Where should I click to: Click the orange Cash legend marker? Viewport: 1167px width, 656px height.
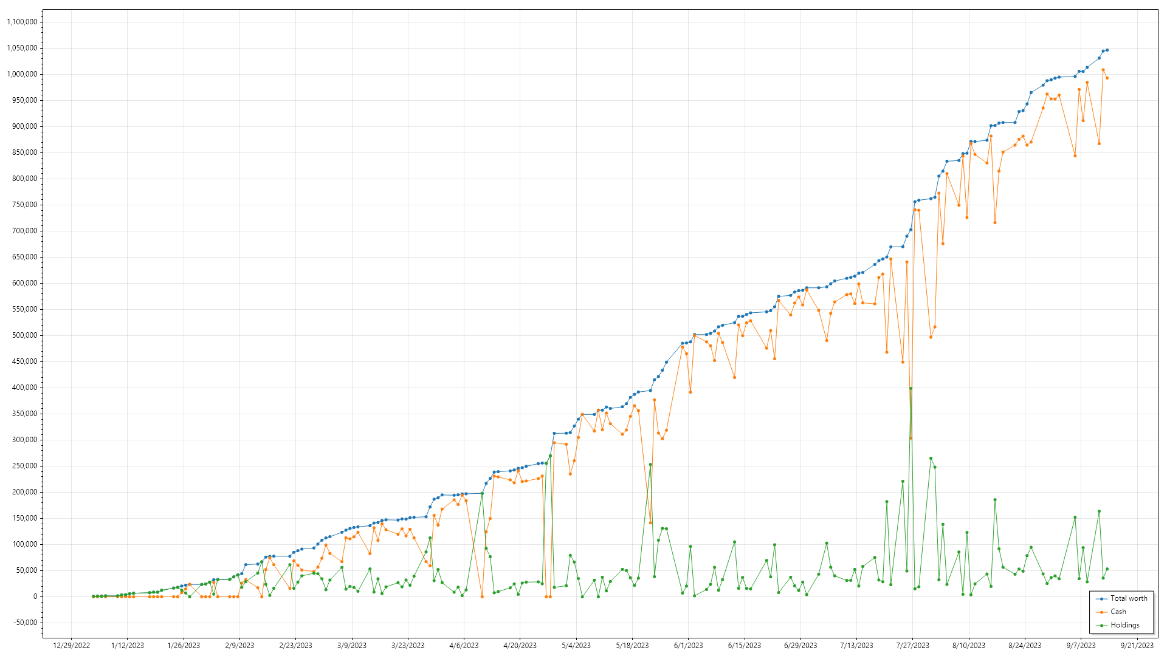pyautogui.click(x=1102, y=612)
